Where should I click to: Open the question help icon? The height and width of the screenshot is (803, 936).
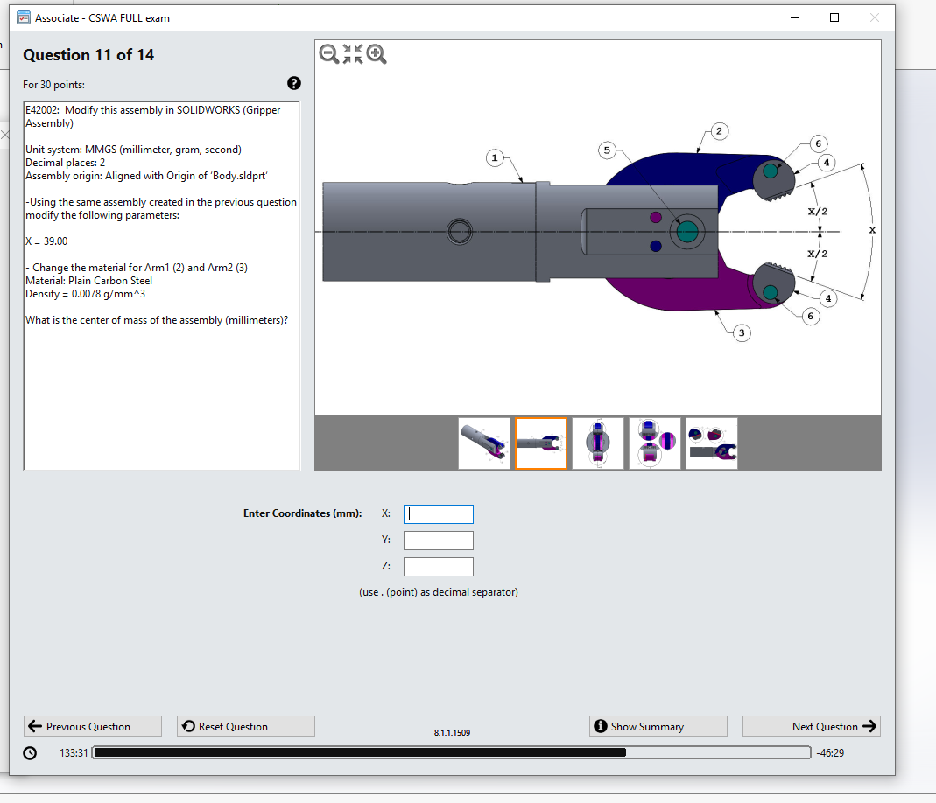(x=293, y=83)
